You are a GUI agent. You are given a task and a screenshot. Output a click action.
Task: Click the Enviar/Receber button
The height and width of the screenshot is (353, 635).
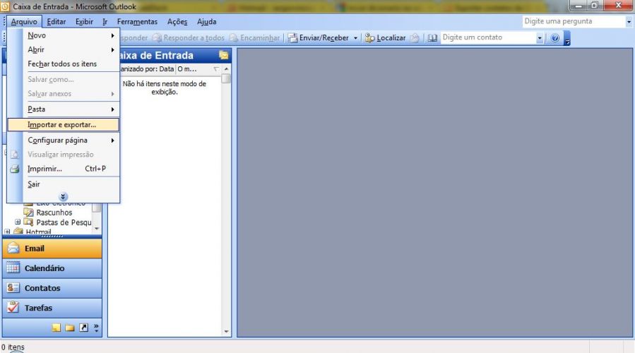click(x=319, y=37)
